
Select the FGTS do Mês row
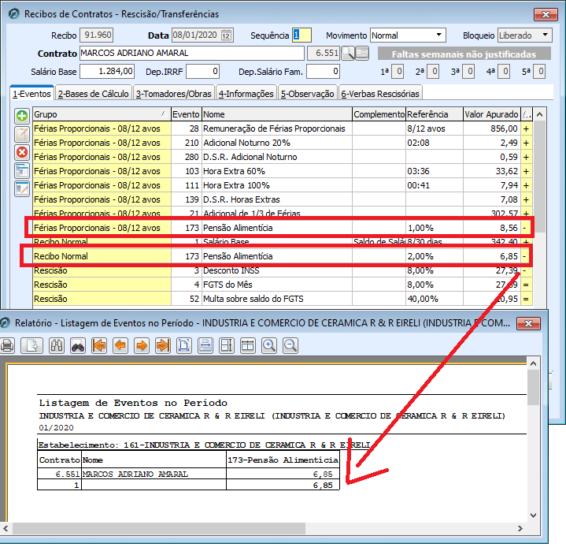pyautogui.click(x=283, y=285)
